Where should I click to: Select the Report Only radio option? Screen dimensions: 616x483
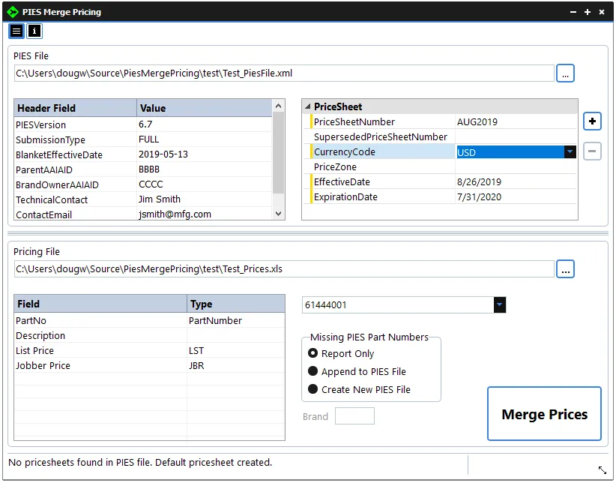pyautogui.click(x=313, y=353)
